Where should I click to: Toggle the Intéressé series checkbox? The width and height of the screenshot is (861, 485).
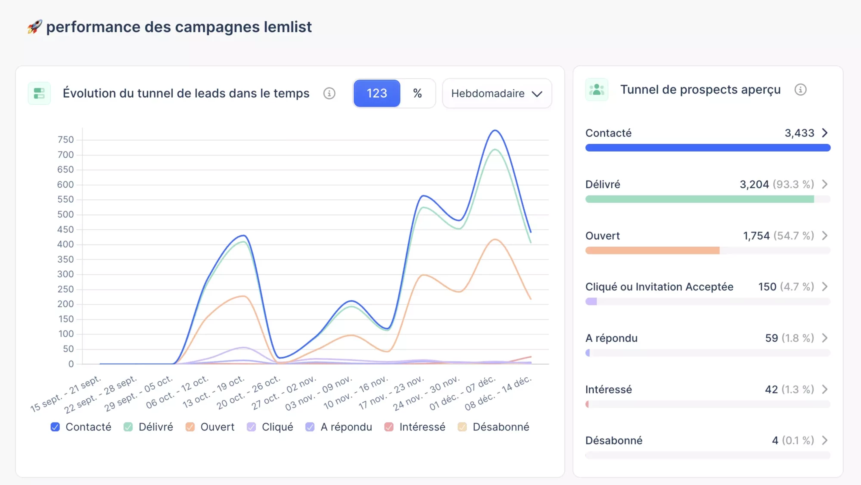tap(389, 427)
